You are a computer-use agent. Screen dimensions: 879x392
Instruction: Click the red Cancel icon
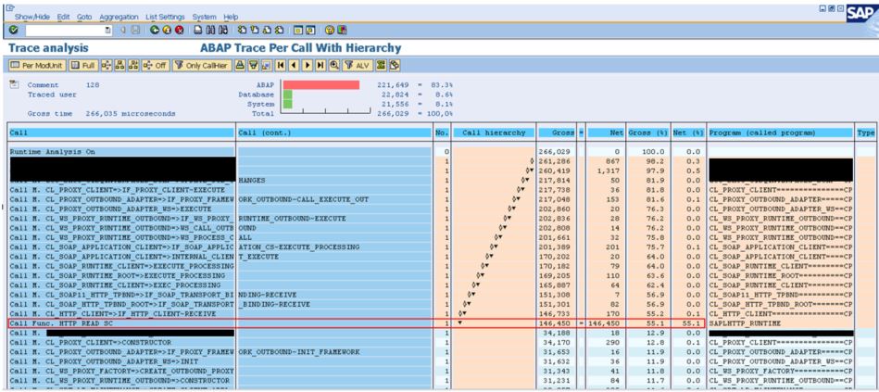[x=179, y=30]
